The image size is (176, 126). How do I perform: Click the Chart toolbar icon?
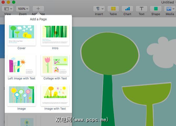pos(127,8)
